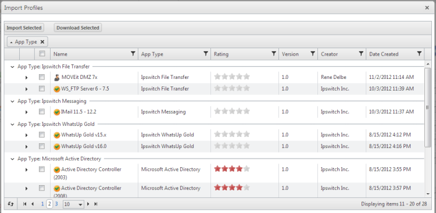Check the Active Directory Controller (2003) checkbox
The height and width of the screenshot is (213, 436).
coord(42,169)
